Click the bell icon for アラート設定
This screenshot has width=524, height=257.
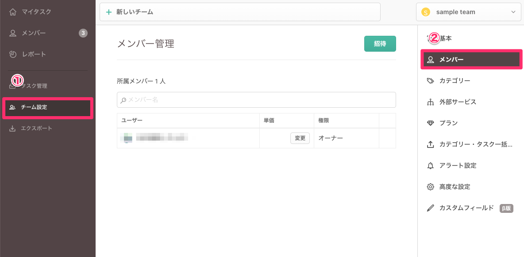(x=430, y=166)
